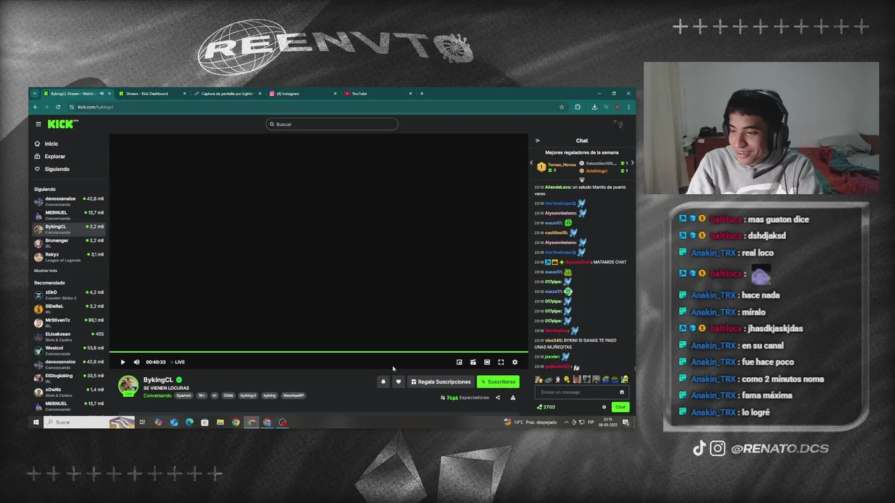This screenshot has height=503, width=895.
Task: Reload the kick.com page
Action: coord(58,107)
